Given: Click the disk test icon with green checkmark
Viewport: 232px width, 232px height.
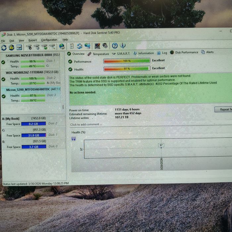Looking at the screenshot, I should coord(44,47).
